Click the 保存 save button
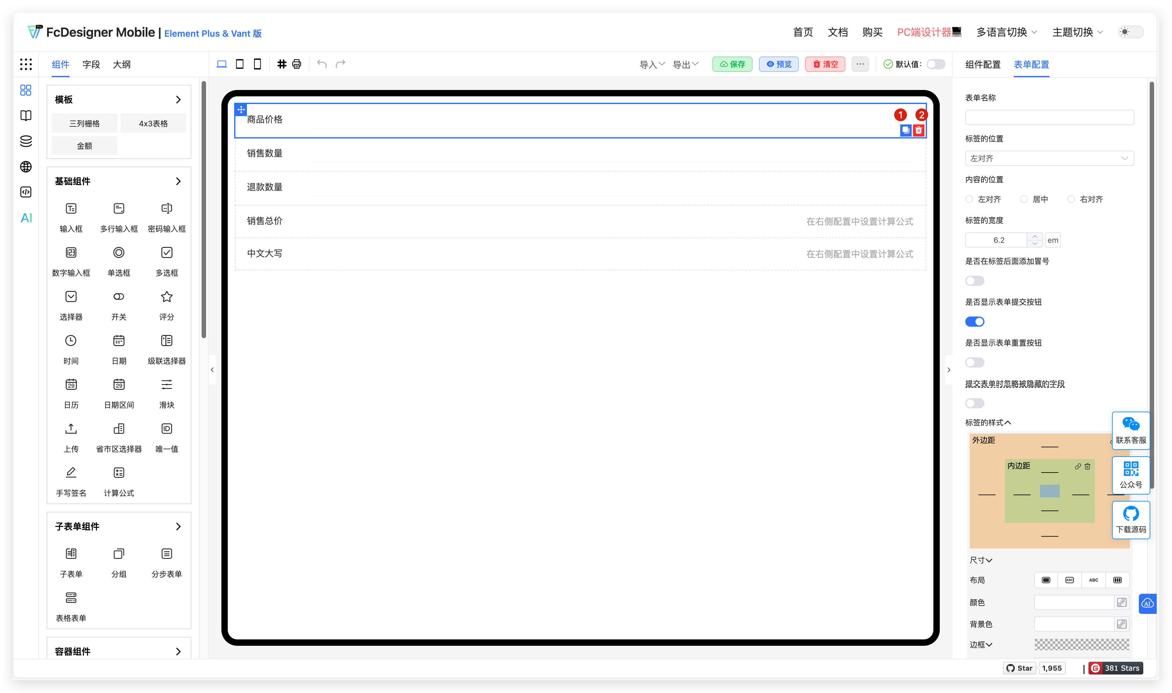 732,64
